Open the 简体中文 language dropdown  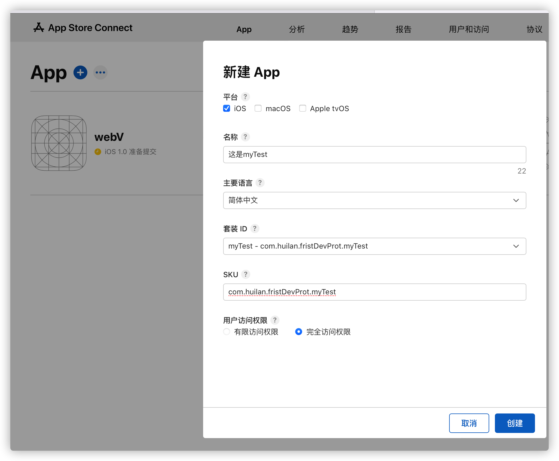coord(374,200)
